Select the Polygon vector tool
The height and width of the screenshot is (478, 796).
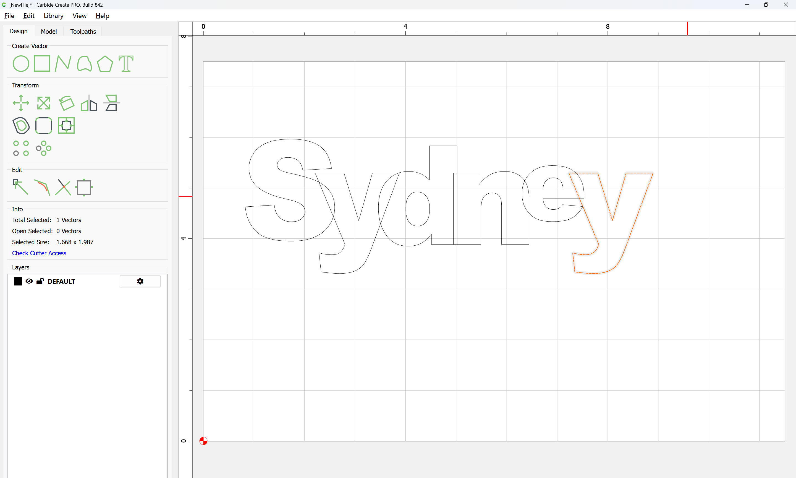[x=105, y=63]
